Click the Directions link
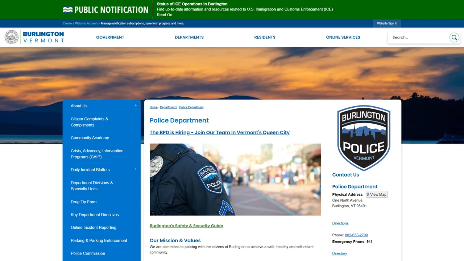 (x=340, y=223)
